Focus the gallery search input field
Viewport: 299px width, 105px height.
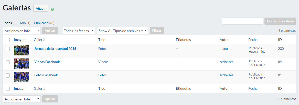(x=242, y=21)
